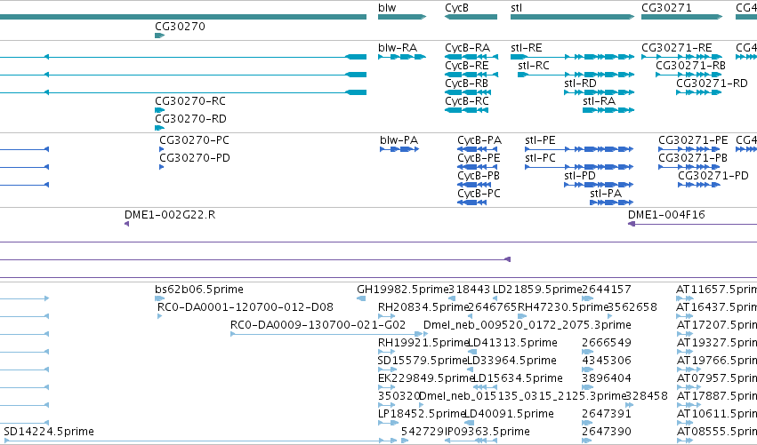Image resolution: width=757 pixels, height=445 pixels.
Task: Select EST RH20834.5prime
Action: [x=423, y=307]
